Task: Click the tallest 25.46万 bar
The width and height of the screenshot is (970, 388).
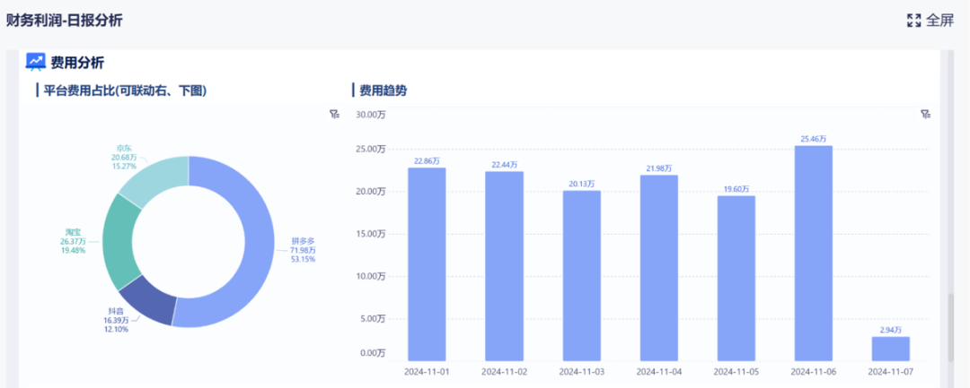Action: tap(814, 253)
